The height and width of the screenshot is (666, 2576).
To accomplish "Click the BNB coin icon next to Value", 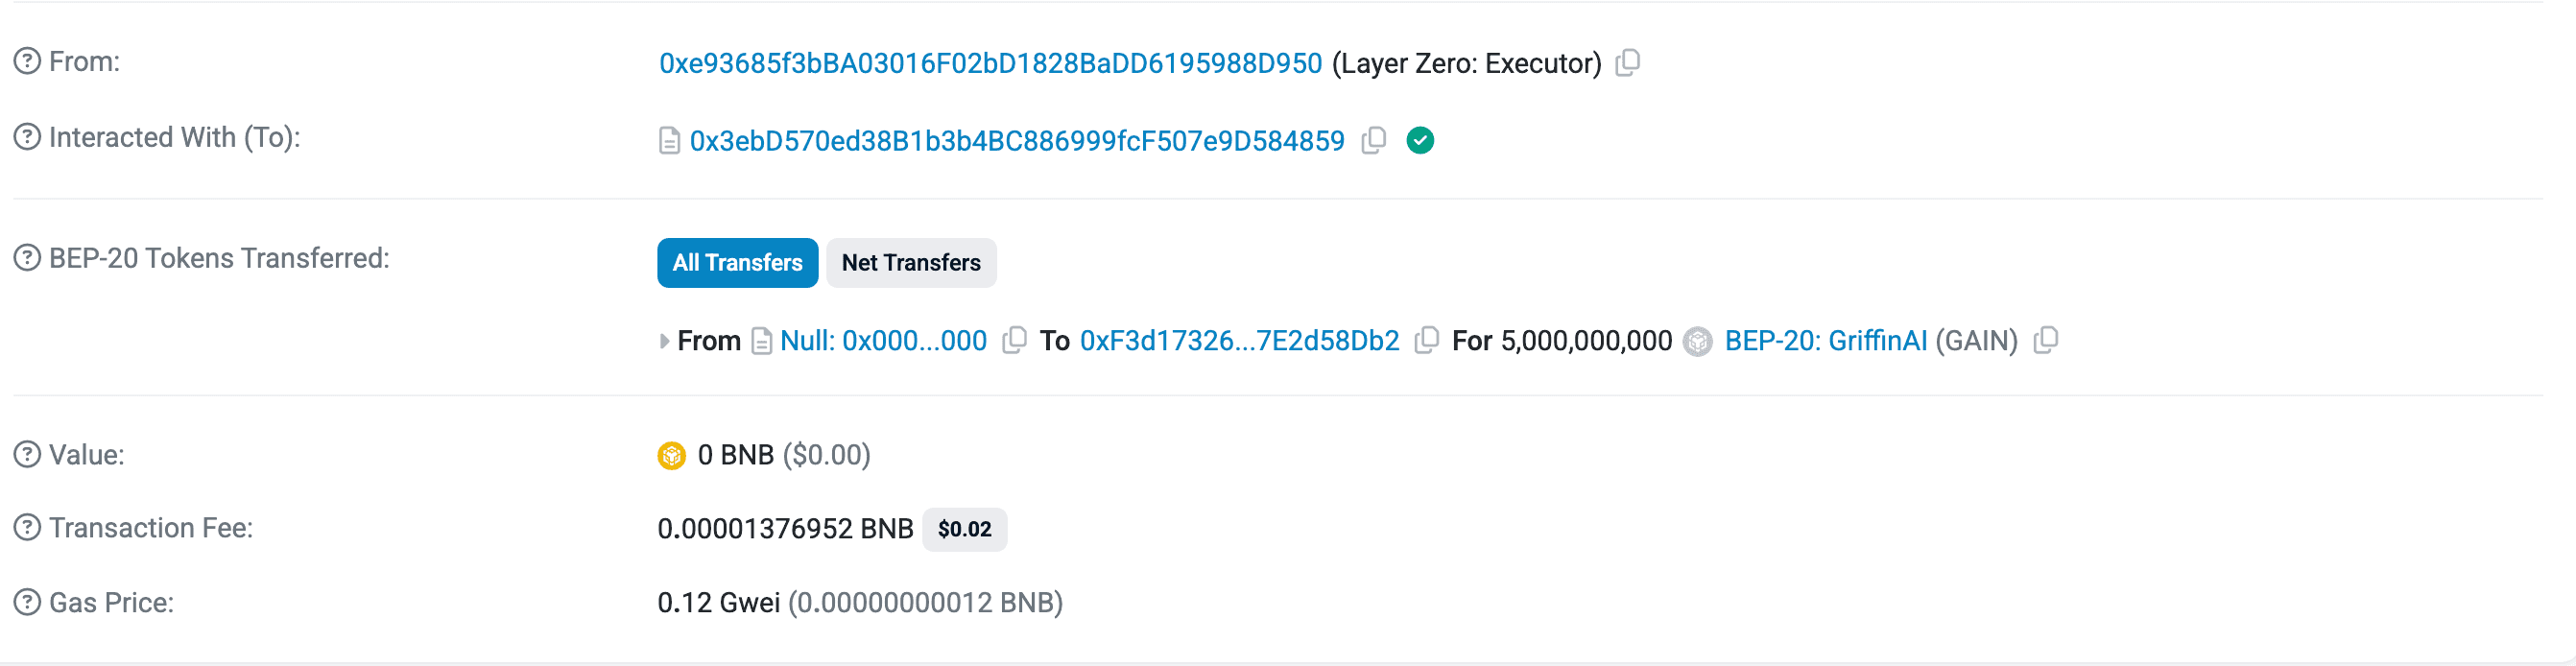I will tap(671, 454).
